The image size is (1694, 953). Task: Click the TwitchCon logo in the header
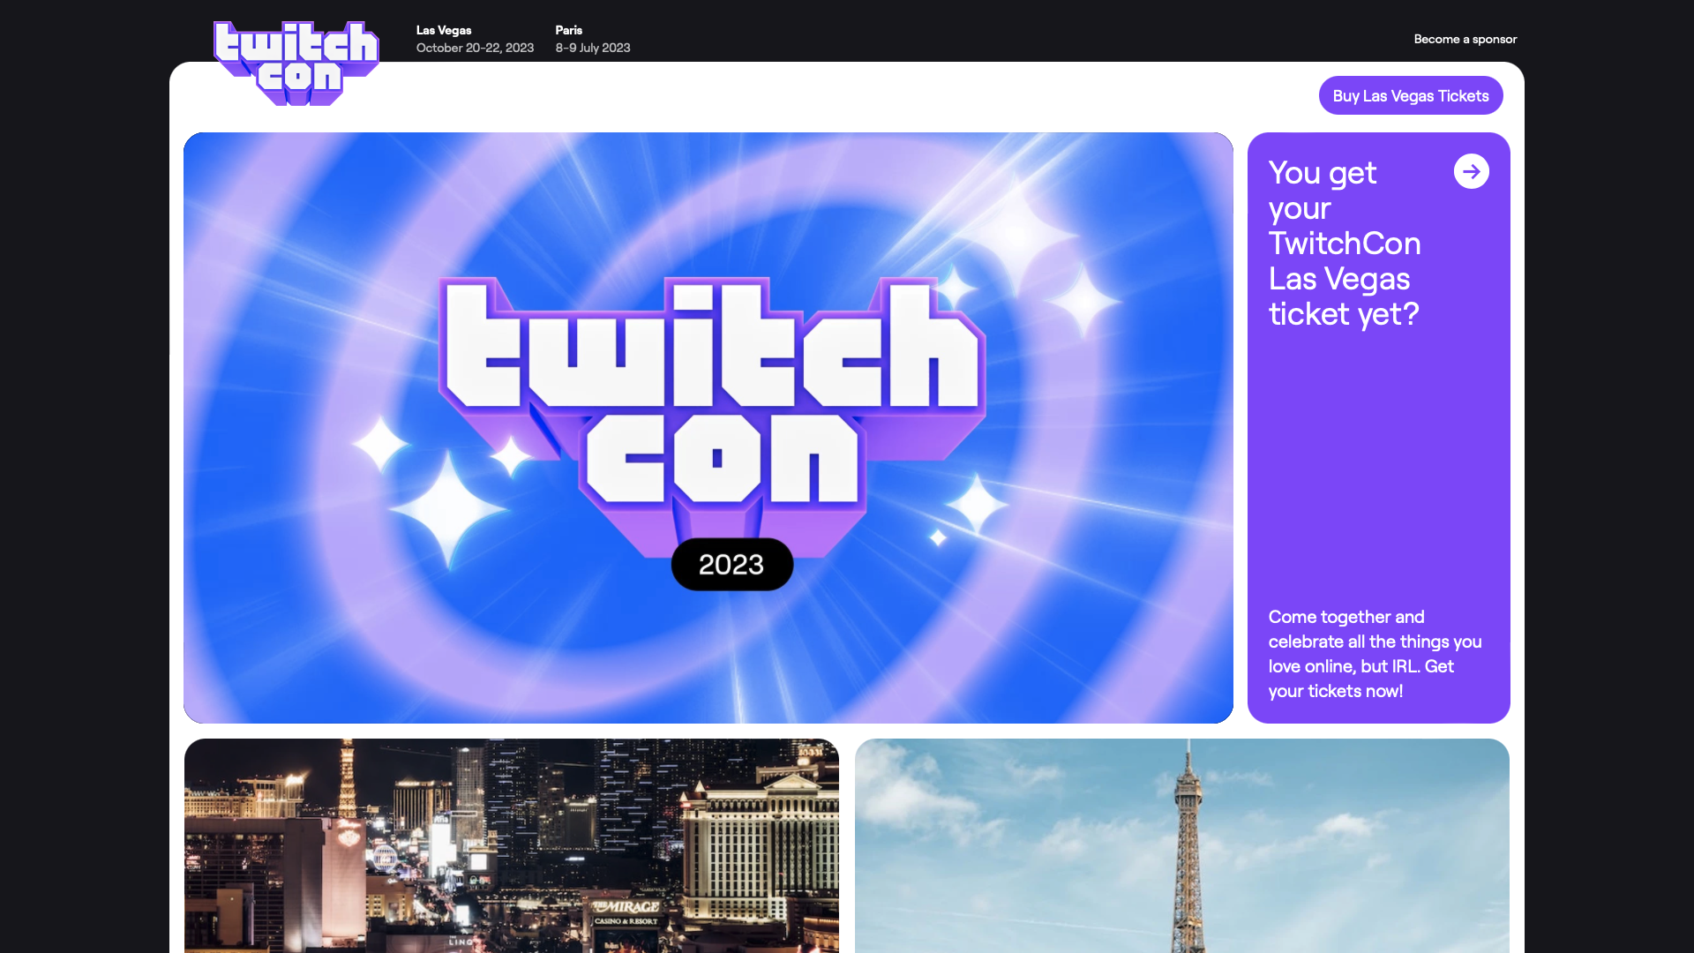296,64
